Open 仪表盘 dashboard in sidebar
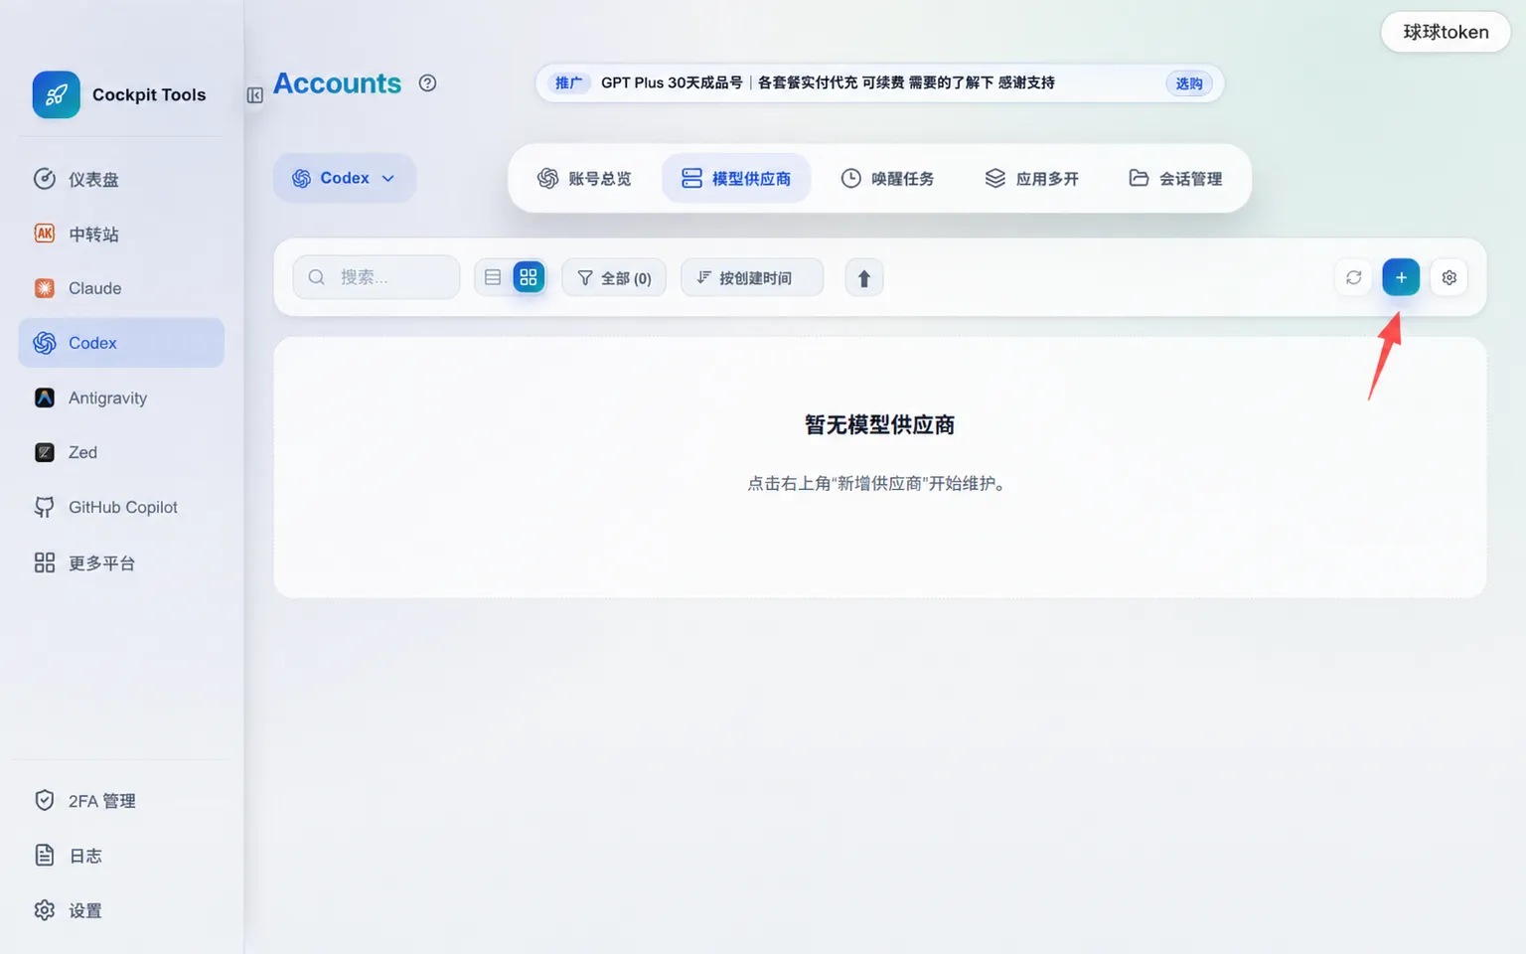Screen dimensions: 1526x954 pyautogui.click(x=121, y=179)
